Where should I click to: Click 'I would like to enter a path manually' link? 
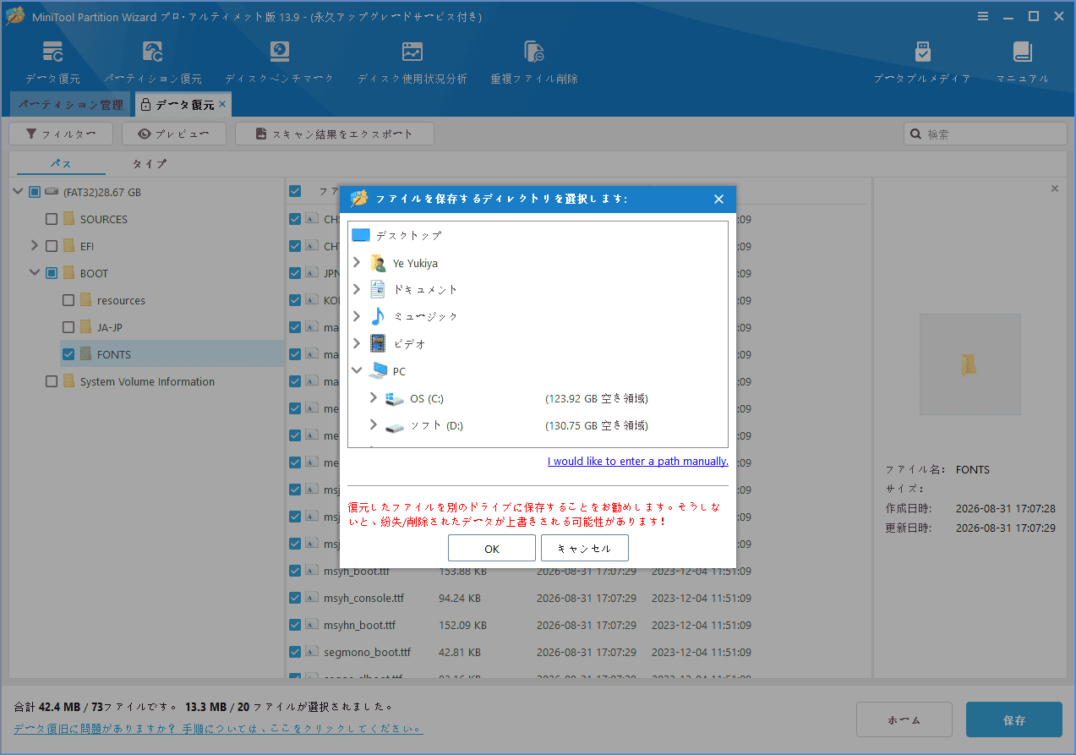tap(638, 461)
